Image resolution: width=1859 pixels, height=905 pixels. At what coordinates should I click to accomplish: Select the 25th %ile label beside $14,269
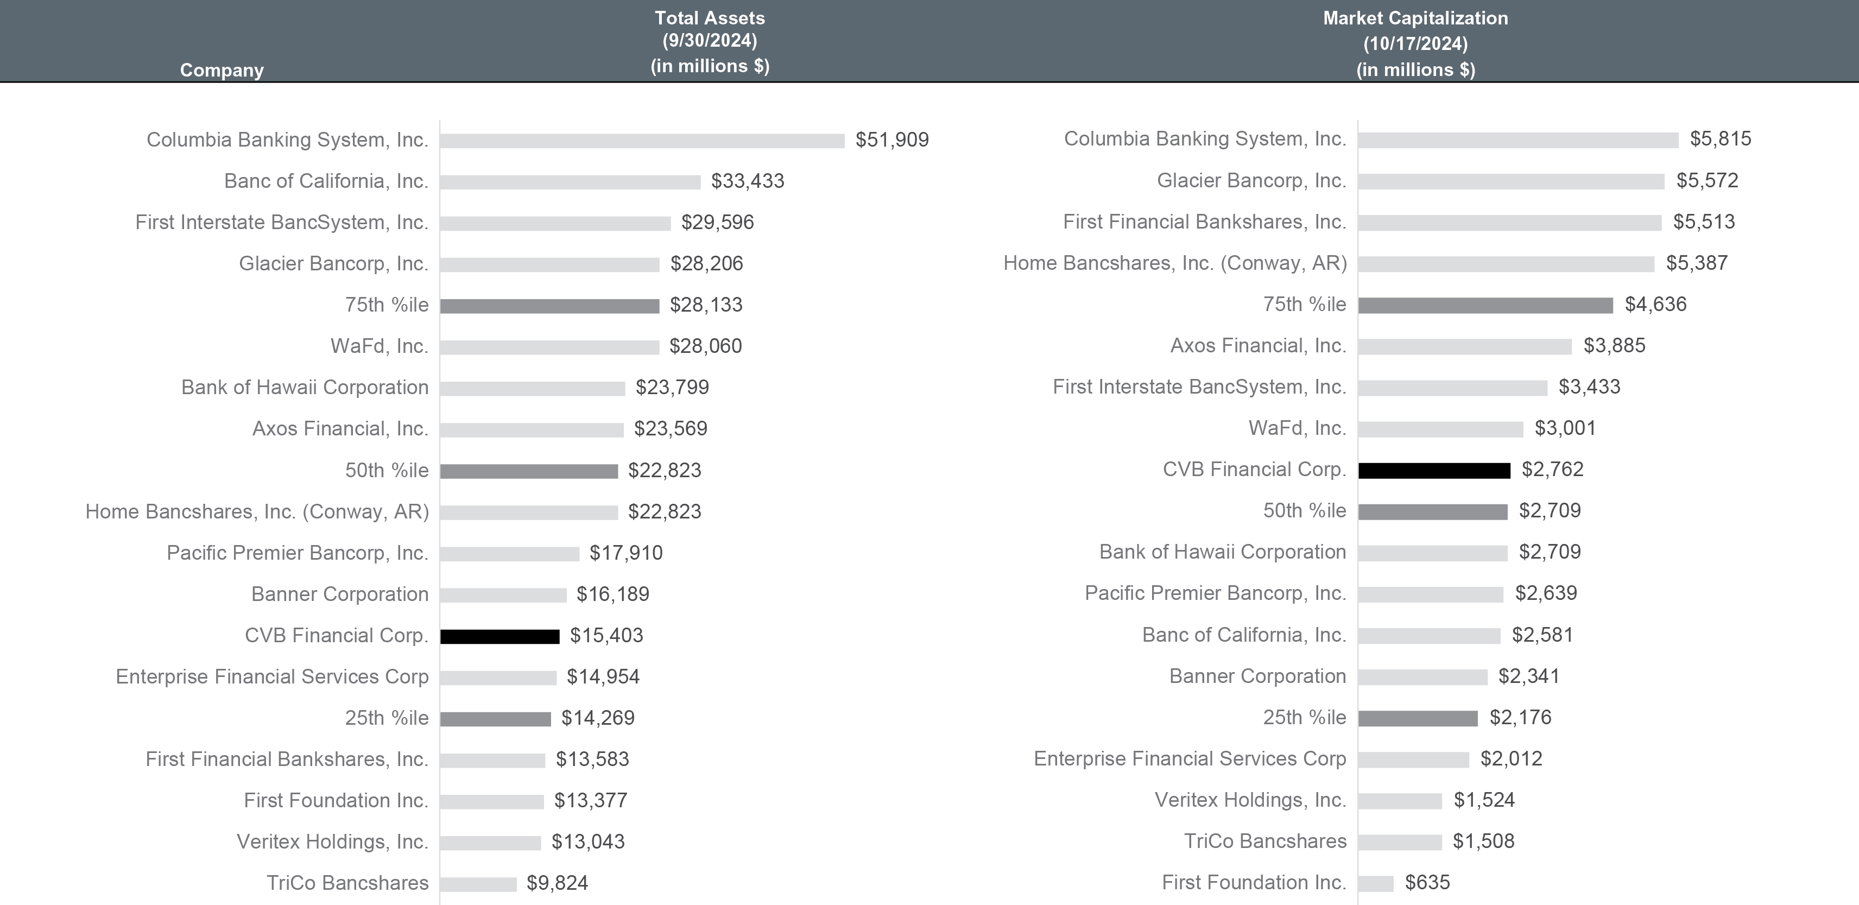(386, 717)
